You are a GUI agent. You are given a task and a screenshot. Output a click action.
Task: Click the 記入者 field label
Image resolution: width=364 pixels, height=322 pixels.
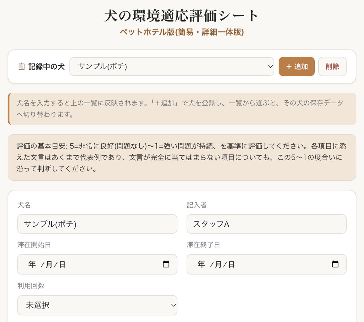pos(197,205)
